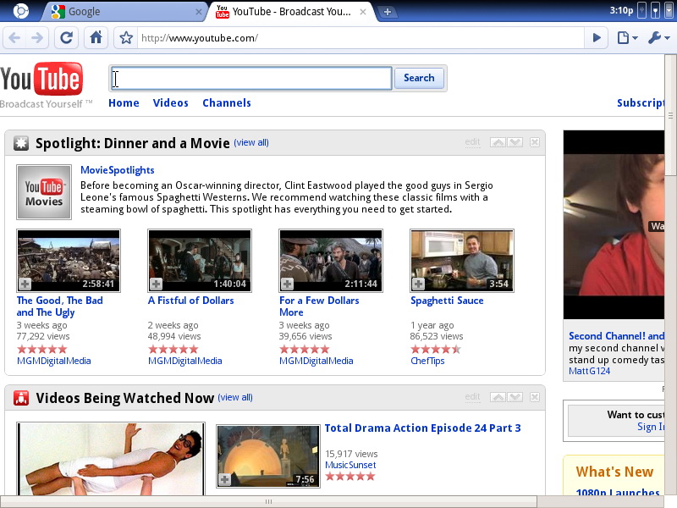
Task: Click the Search button
Action: 419,78
